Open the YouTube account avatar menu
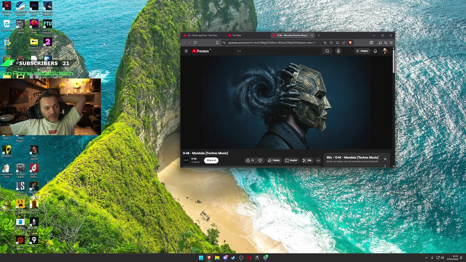Screen dimensions: 466x262 tap(385, 51)
